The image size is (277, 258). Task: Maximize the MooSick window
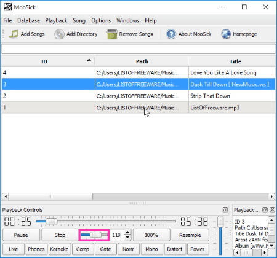coord(244,7)
